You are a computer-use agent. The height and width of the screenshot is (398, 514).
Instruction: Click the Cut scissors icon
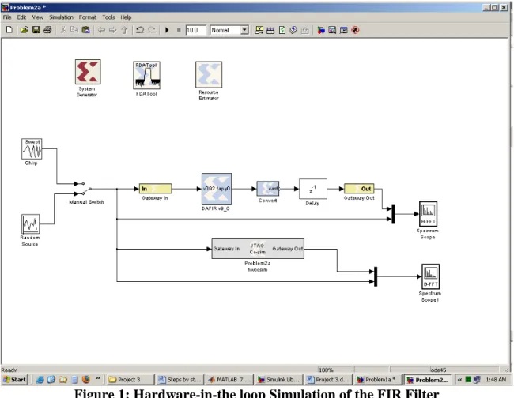tap(63, 30)
